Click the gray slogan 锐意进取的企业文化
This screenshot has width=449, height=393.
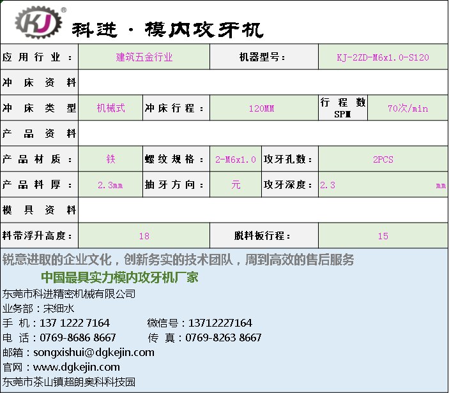pyautogui.click(x=57, y=260)
